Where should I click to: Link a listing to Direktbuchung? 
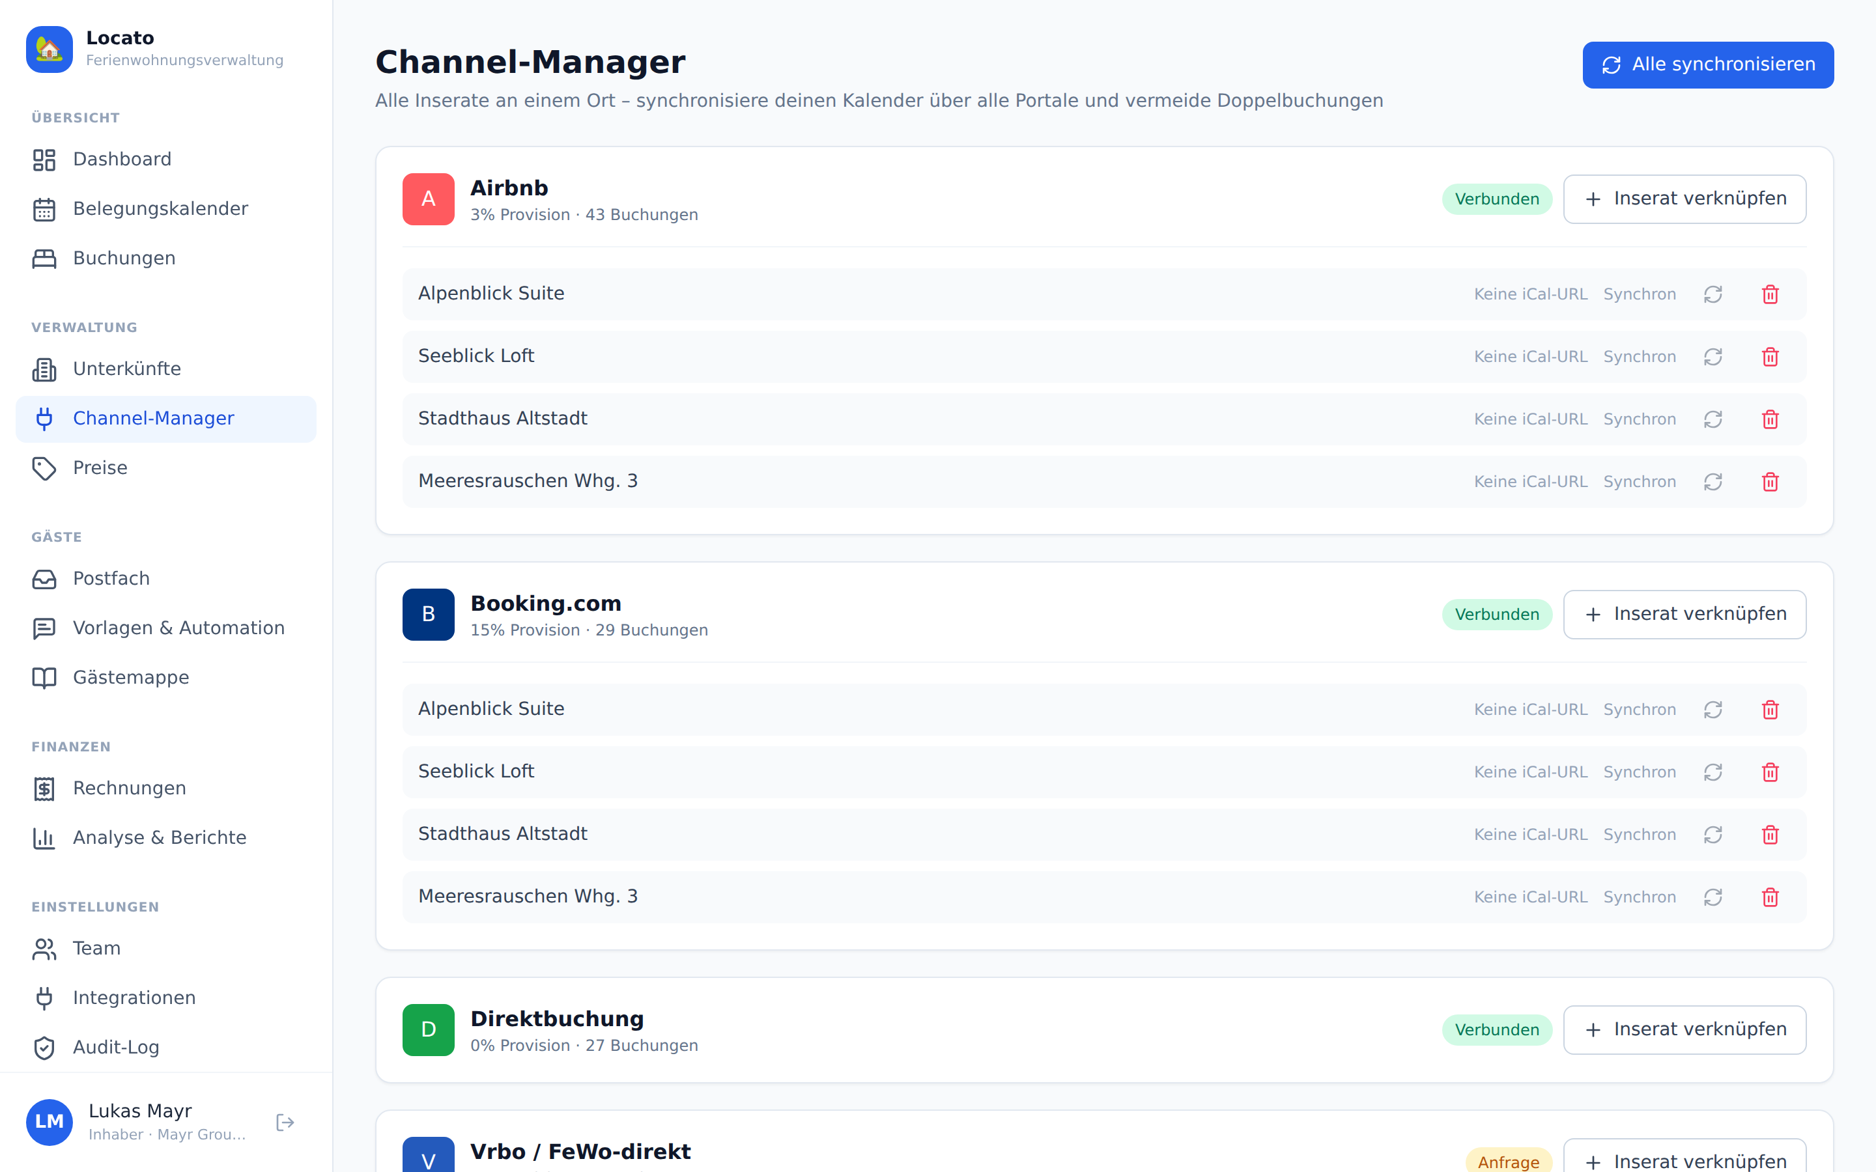pyautogui.click(x=1684, y=1030)
